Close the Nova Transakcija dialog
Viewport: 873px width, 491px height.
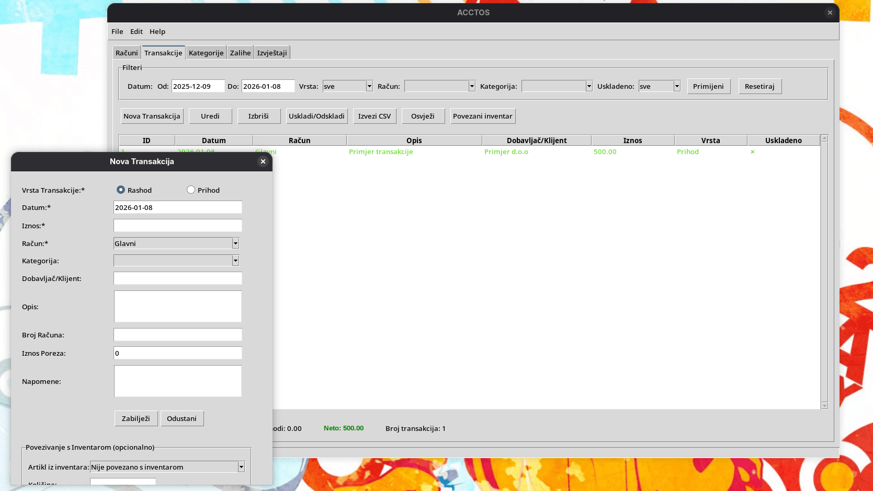pyautogui.click(x=263, y=161)
